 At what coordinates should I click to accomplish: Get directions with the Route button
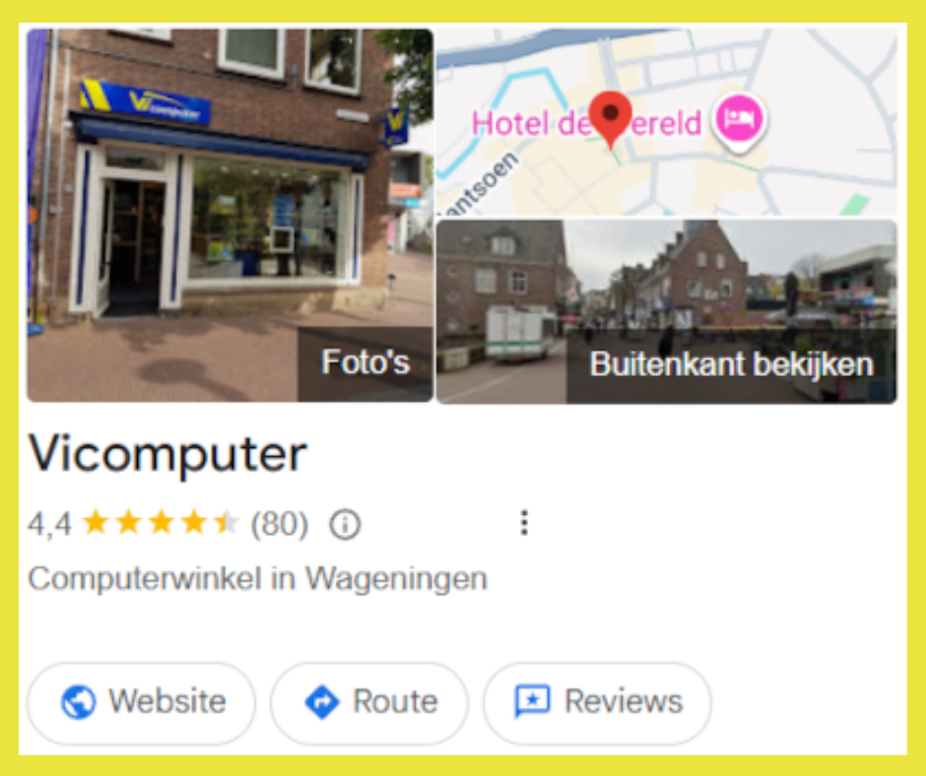tap(369, 703)
